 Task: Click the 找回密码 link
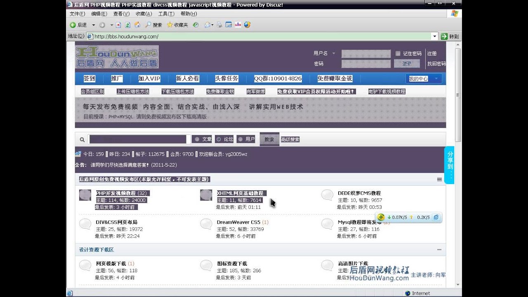point(436,64)
